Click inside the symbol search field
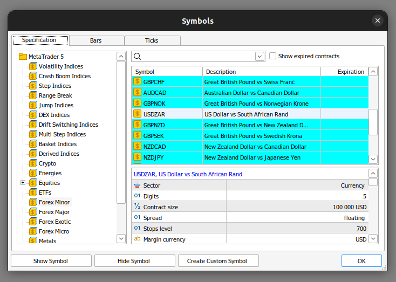This screenshot has width=396, height=282. 198,57
